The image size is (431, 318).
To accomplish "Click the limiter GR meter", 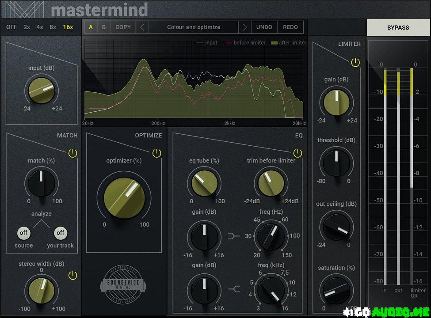I will point(412,176).
